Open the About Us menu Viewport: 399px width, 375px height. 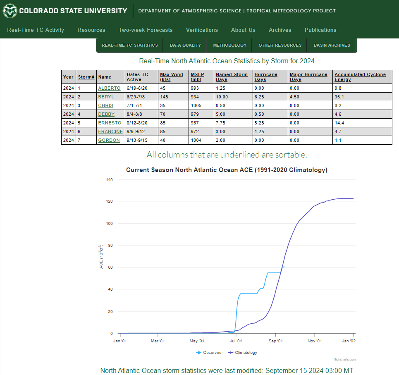click(x=243, y=30)
